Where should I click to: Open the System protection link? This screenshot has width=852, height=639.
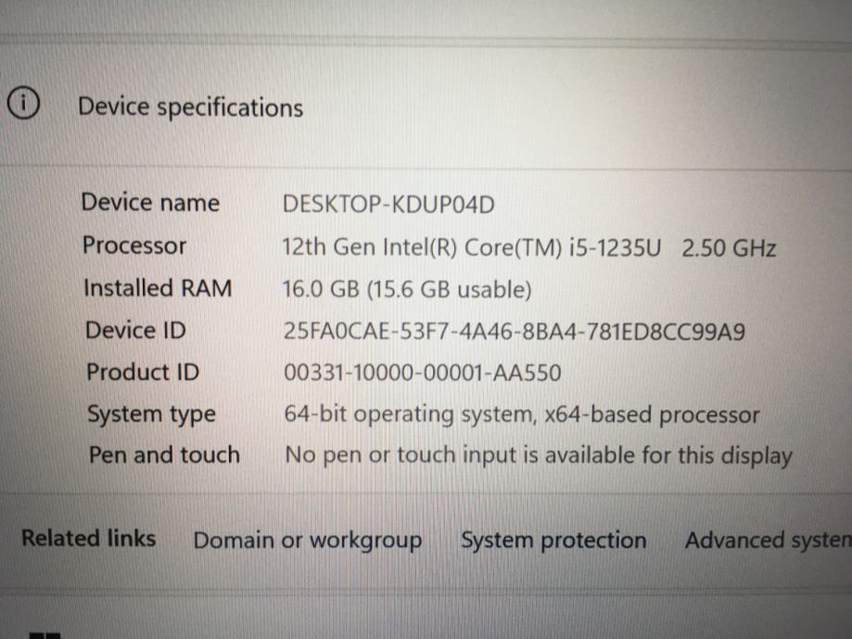point(553,540)
